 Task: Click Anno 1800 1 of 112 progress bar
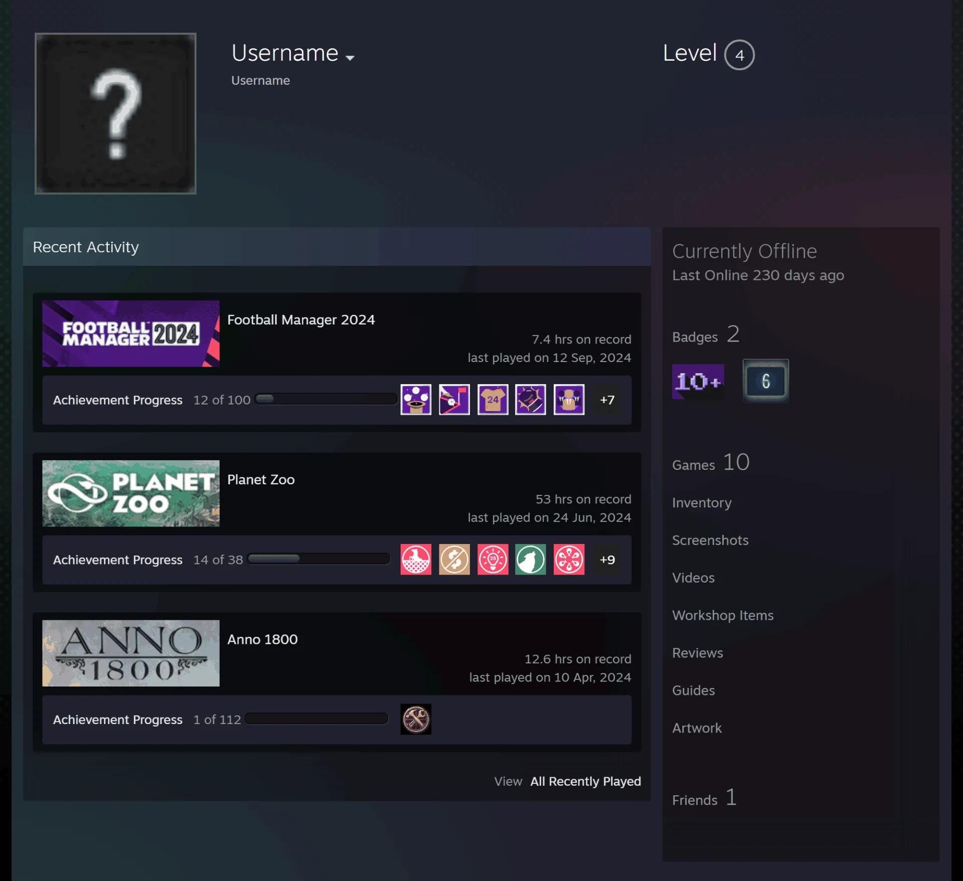pyautogui.click(x=317, y=719)
